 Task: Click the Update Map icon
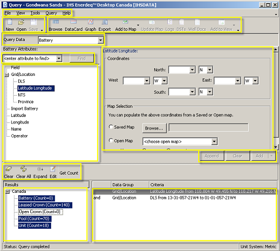(x=152, y=25)
